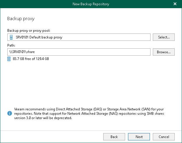Click the disk storage icon near free space
The image size is (182, 143).
(9, 59)
